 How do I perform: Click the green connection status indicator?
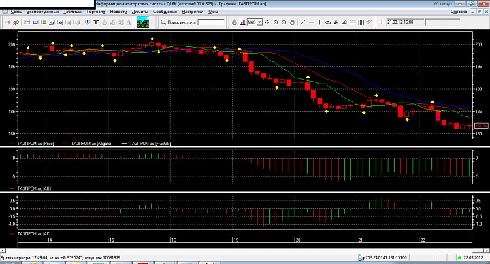(x=459, y=257)
